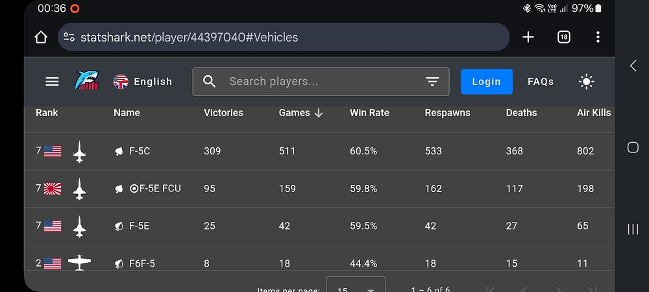Sort table by Victories column
This screenshot has height=292, width=649.
pos(223,113)
